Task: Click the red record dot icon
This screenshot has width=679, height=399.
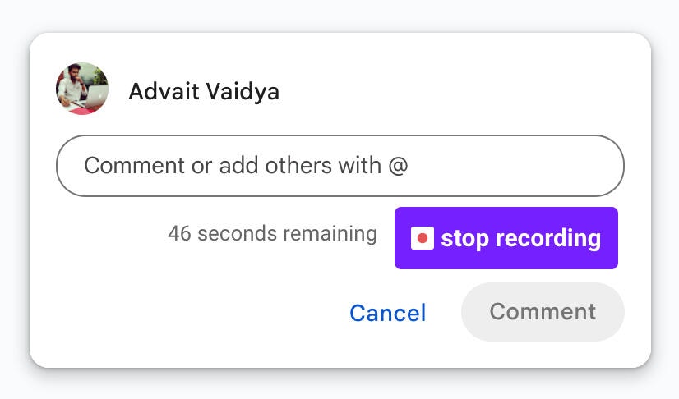Action: tap(423, 238)
